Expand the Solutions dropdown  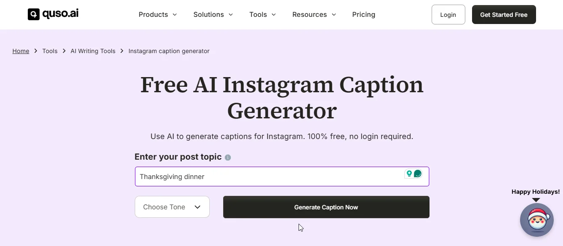[213, 14]
